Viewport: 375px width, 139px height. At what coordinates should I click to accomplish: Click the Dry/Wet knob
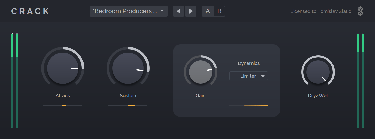coord(318,72)
